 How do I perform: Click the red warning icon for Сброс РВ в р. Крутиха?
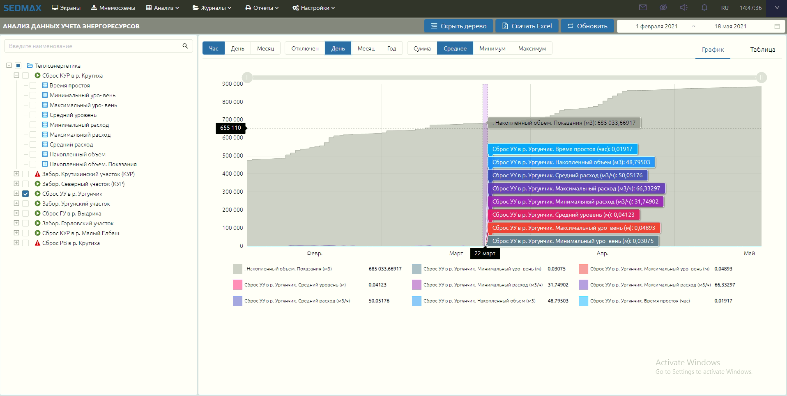37,243
